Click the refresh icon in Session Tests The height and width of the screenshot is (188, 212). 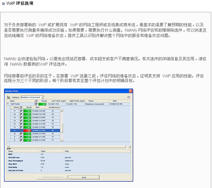[x=128, y=97]
